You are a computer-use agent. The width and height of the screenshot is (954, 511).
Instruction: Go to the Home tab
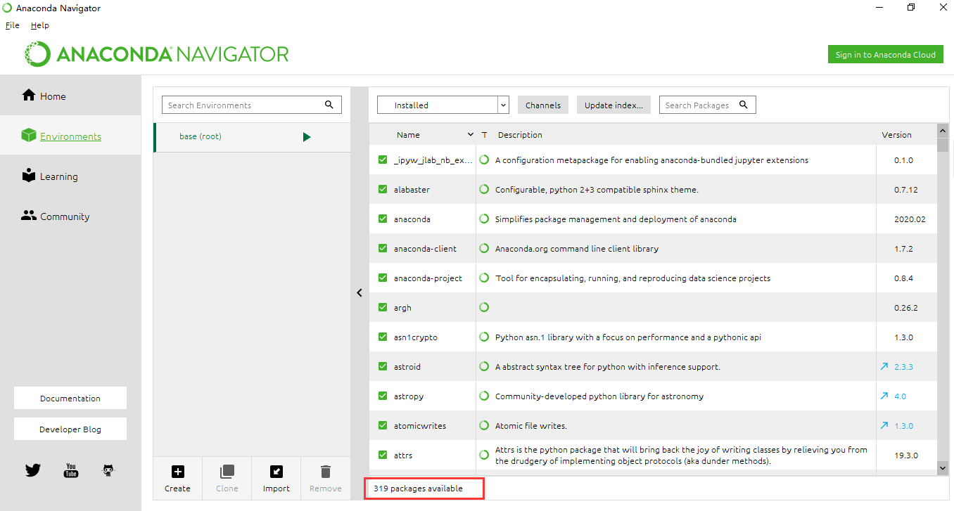coord(70,96)
